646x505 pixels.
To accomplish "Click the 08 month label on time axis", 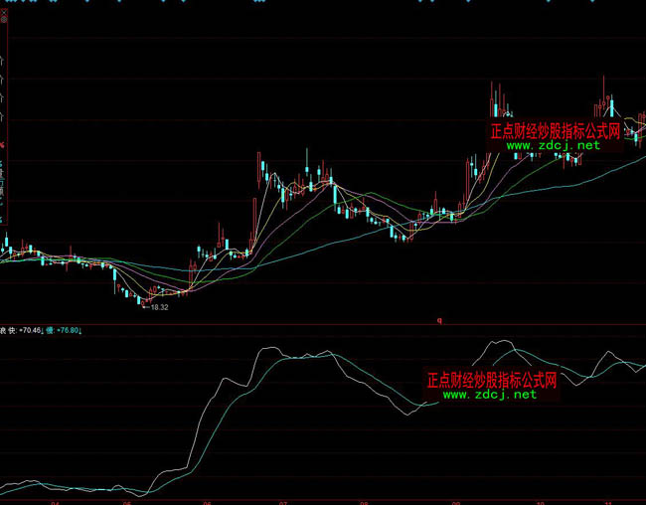I will (364, 500).
